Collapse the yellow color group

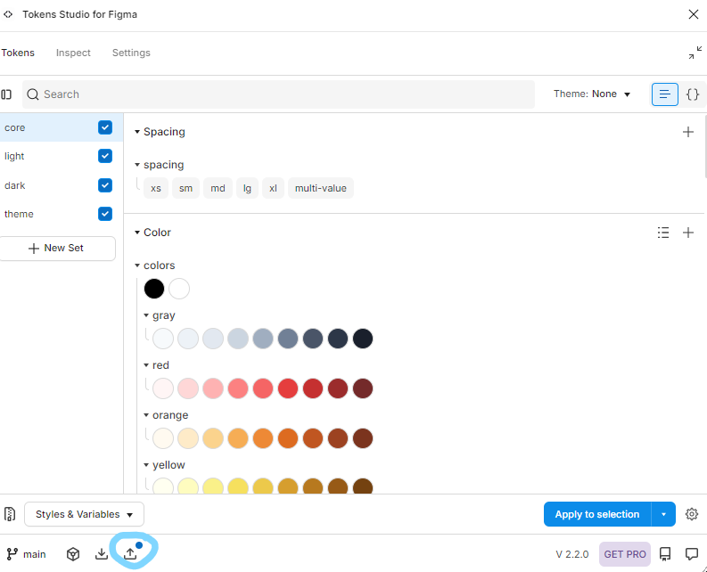pos(146,465)
